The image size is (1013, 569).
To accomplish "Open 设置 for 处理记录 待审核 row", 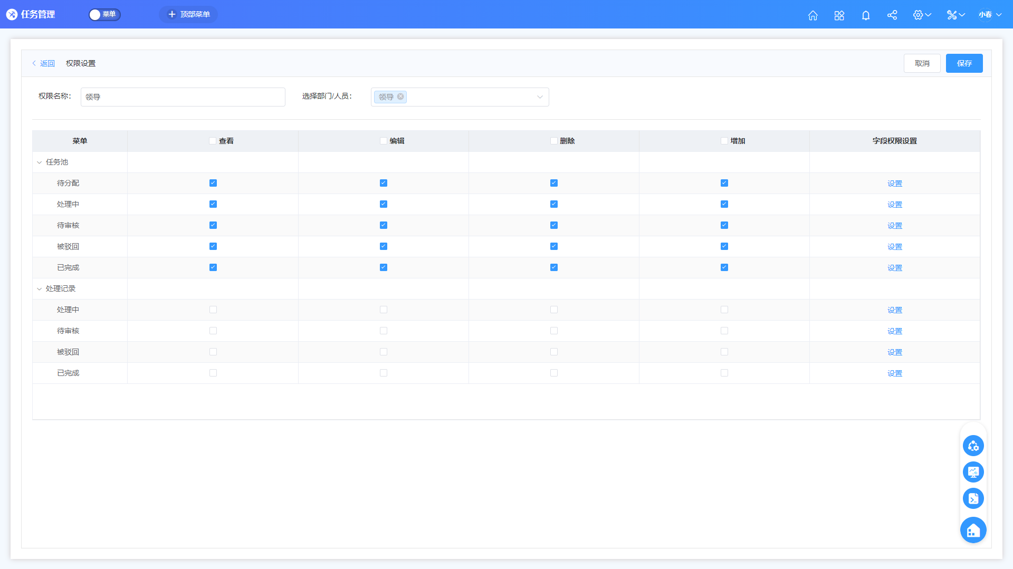I will tap(894, 331).
